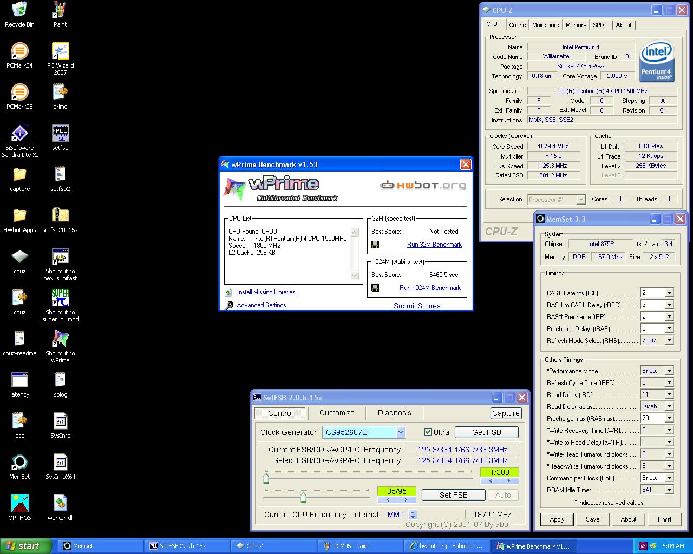Open Refresh Mode Select 7,8µs dropdown

(x=669, y=340)
